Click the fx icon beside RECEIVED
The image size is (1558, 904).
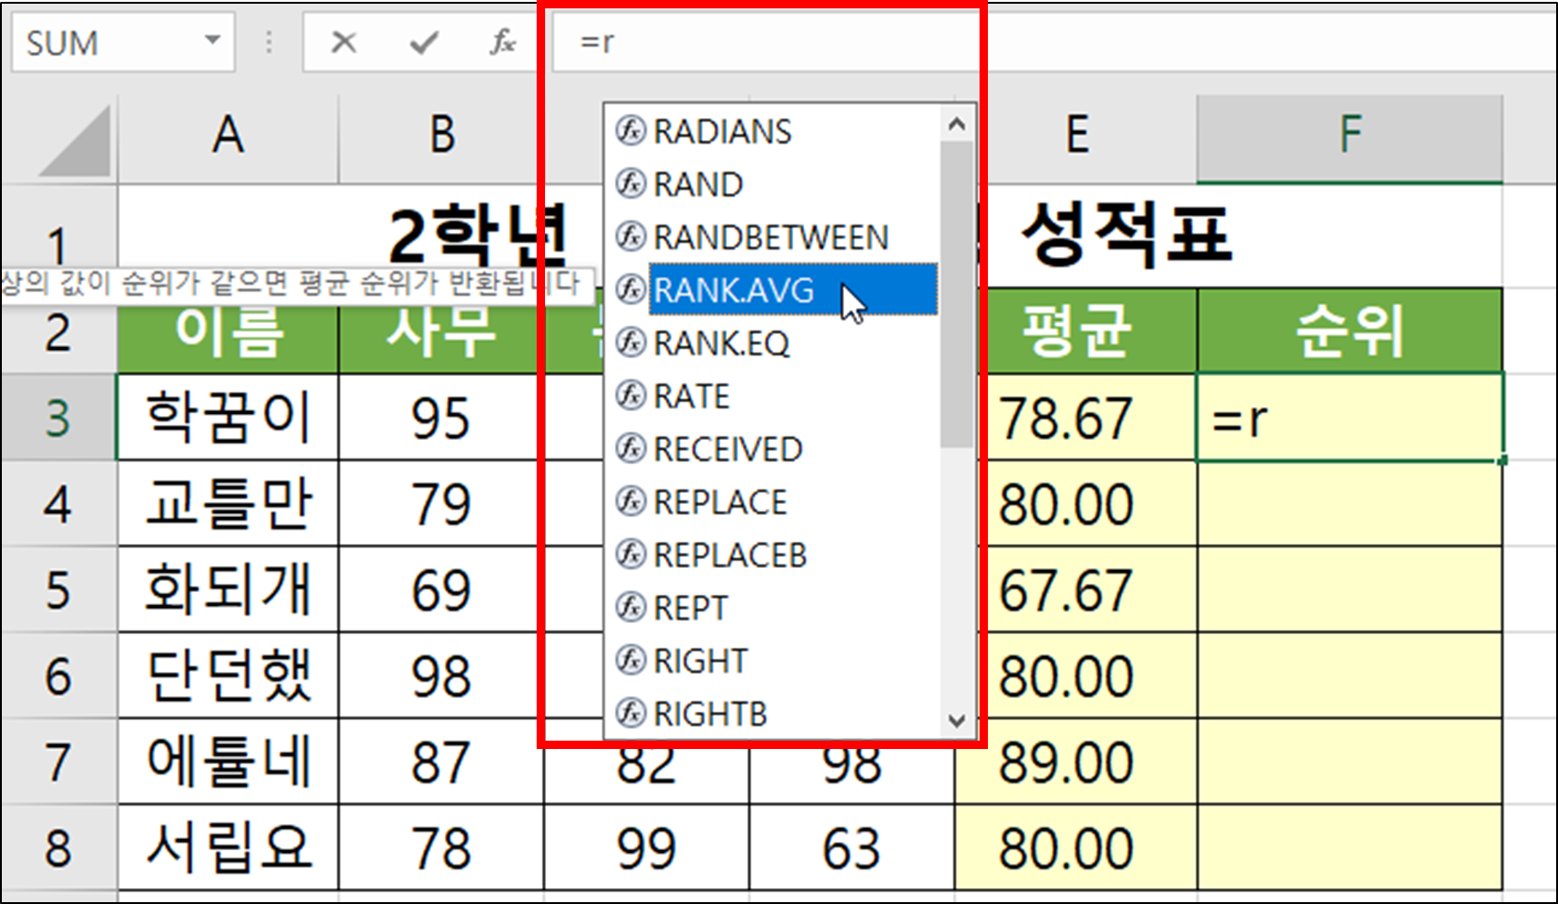click(x=630, y=449)
